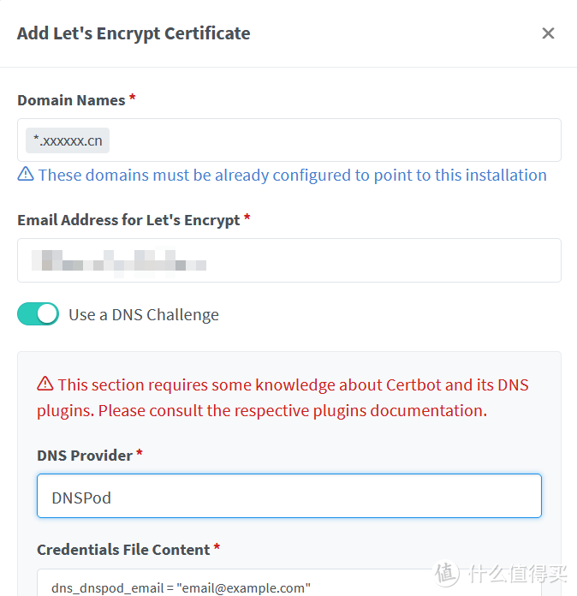Image resolution: width=577 pixels, height=596 pixels.
Task: Click the blue info triangle icon
Action: tap(26, 175)
